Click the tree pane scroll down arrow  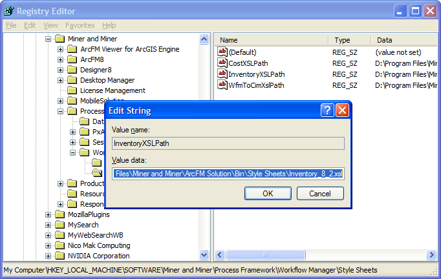(x=204, y=255)
